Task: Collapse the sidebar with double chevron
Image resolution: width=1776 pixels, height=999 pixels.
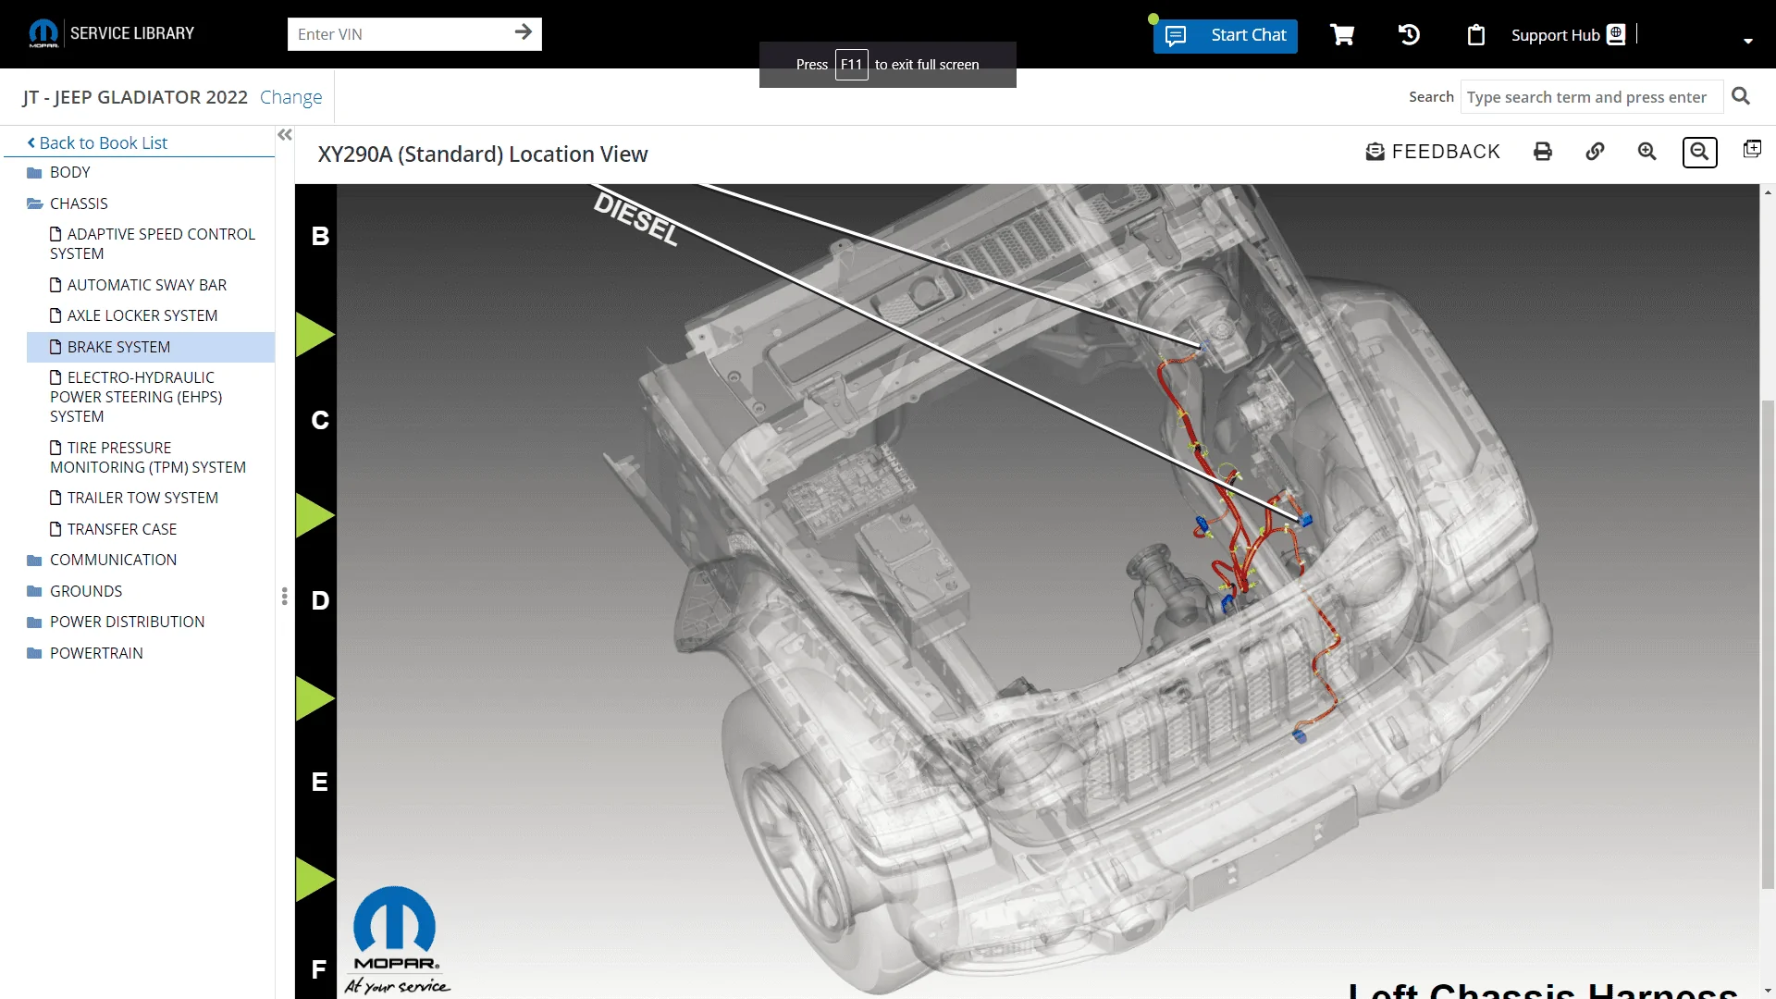Action: [285, 135]
